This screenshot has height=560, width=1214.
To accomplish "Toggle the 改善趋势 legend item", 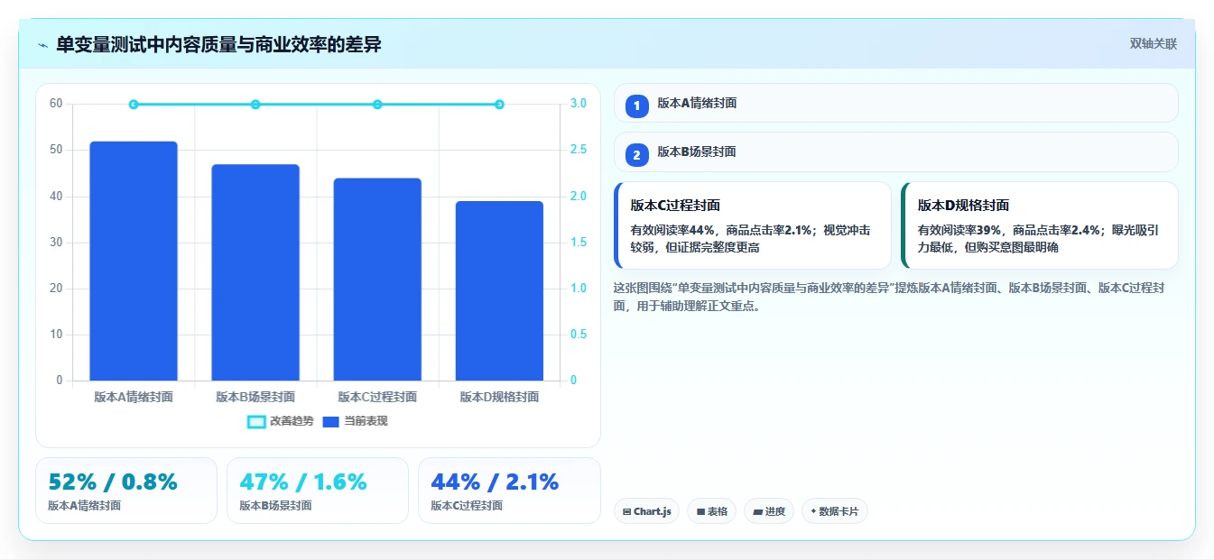I will [x=281, y=421].
